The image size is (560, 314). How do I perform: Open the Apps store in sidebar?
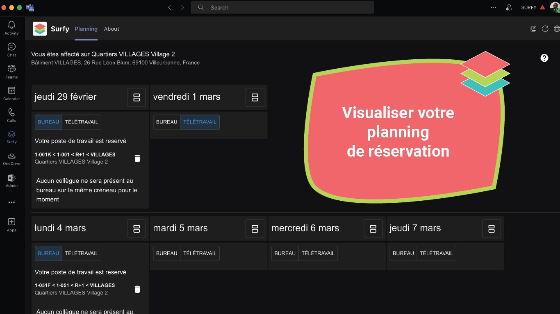(11, 224)
